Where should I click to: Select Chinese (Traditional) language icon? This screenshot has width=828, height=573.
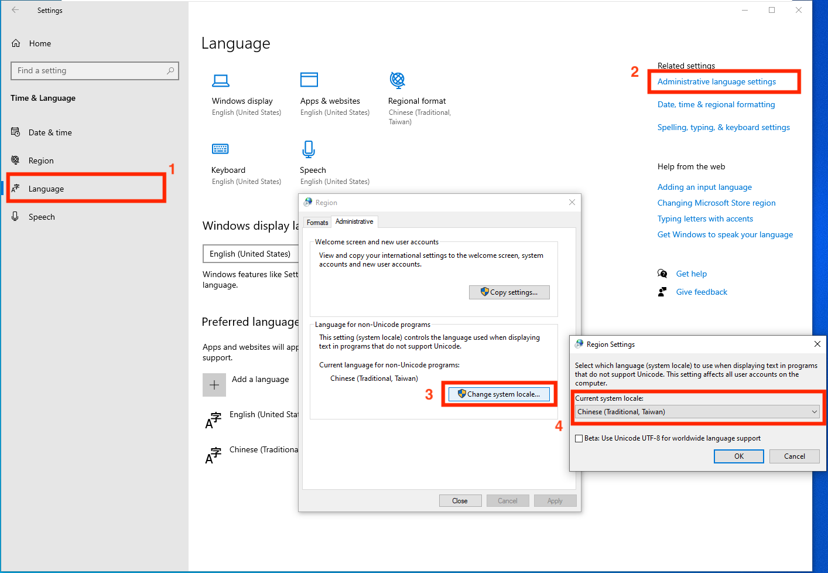click(x=213, y=455)
